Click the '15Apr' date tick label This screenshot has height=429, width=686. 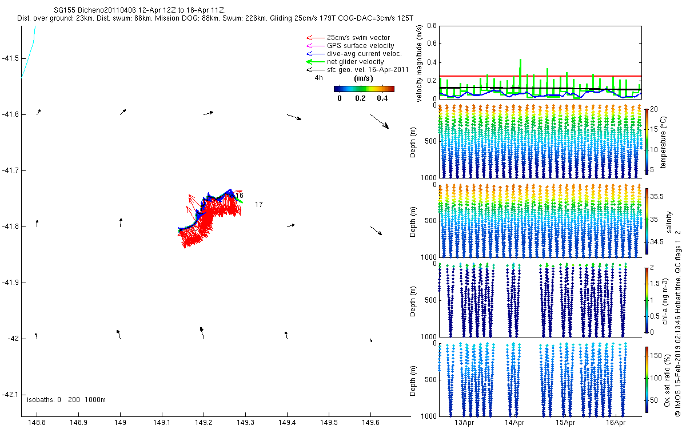[565, 423]
